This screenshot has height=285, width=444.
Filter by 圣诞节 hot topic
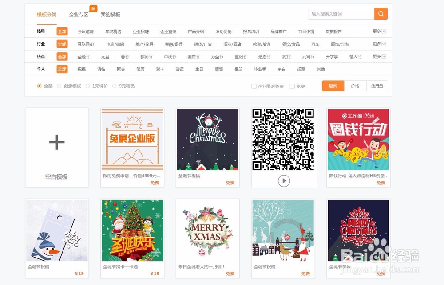pos(83,57)
